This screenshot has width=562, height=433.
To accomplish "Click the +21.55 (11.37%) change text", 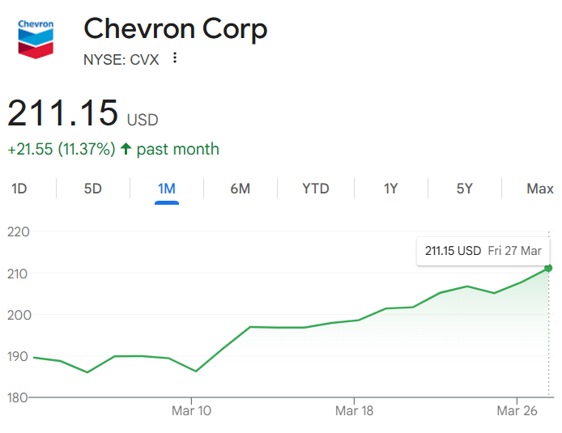I will coord(61,149).
